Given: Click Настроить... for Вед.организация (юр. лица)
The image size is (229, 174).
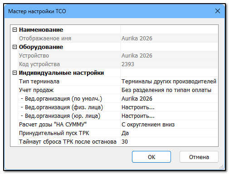Looking at the screenshot, I should (169, 116).
